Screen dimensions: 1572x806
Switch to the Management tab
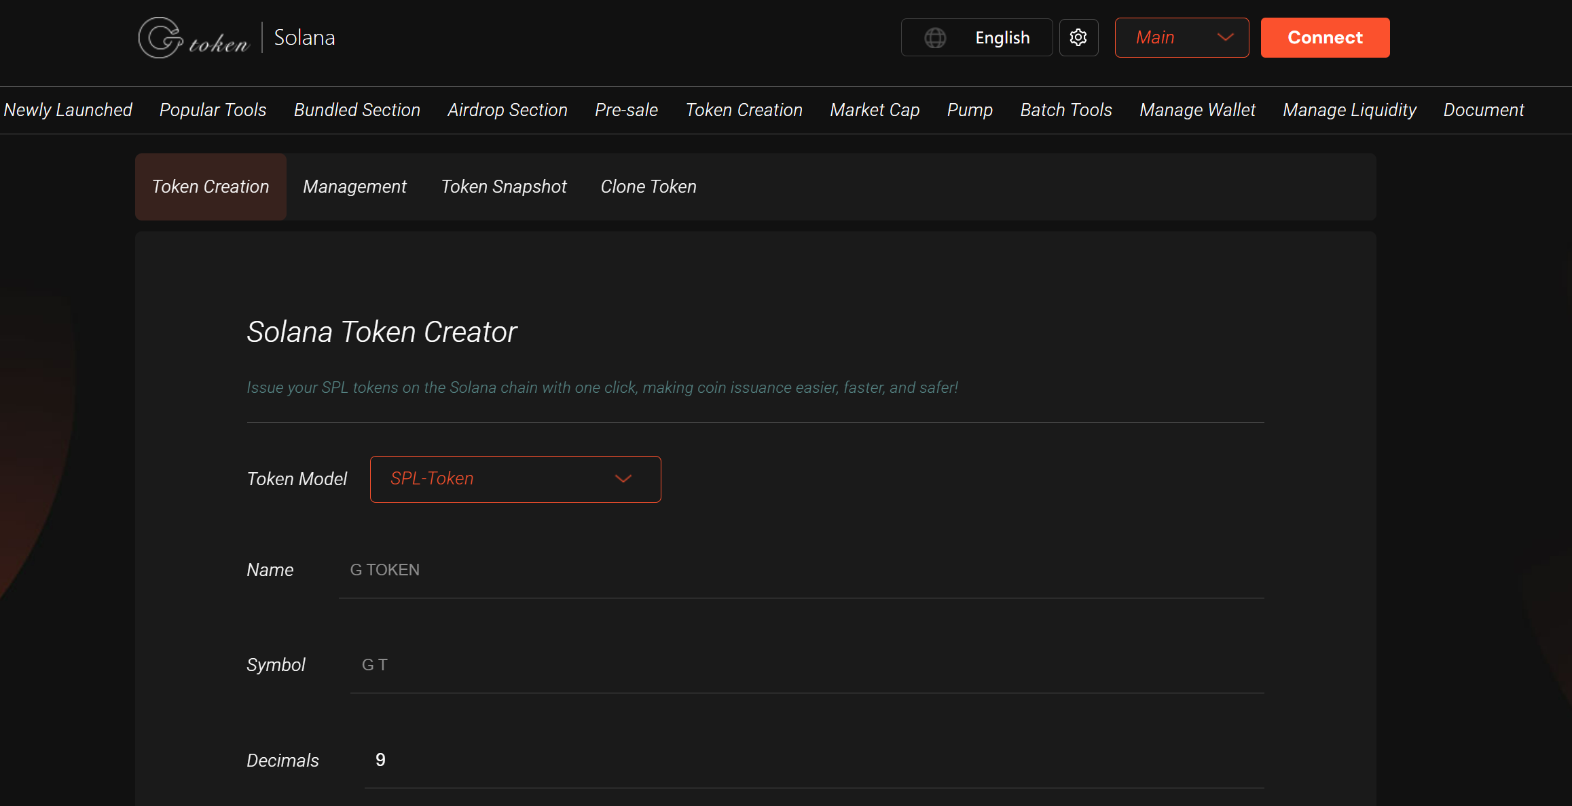coord(354,187)
